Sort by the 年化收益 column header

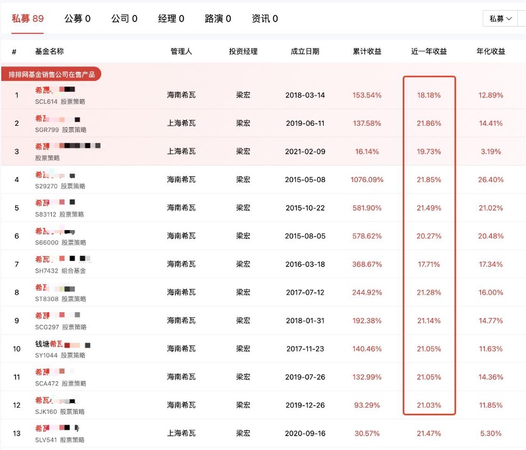[x=490, y=51]
